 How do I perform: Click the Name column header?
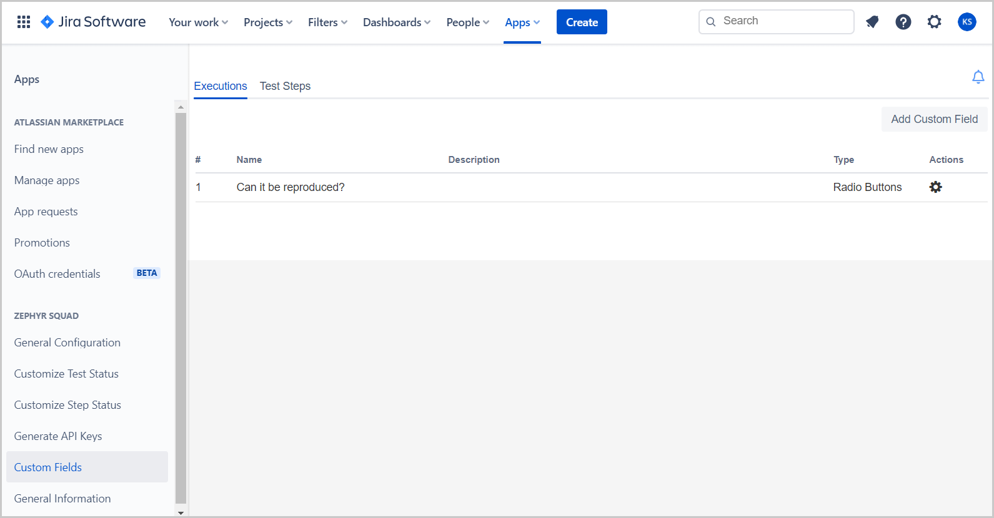[249, 160]
